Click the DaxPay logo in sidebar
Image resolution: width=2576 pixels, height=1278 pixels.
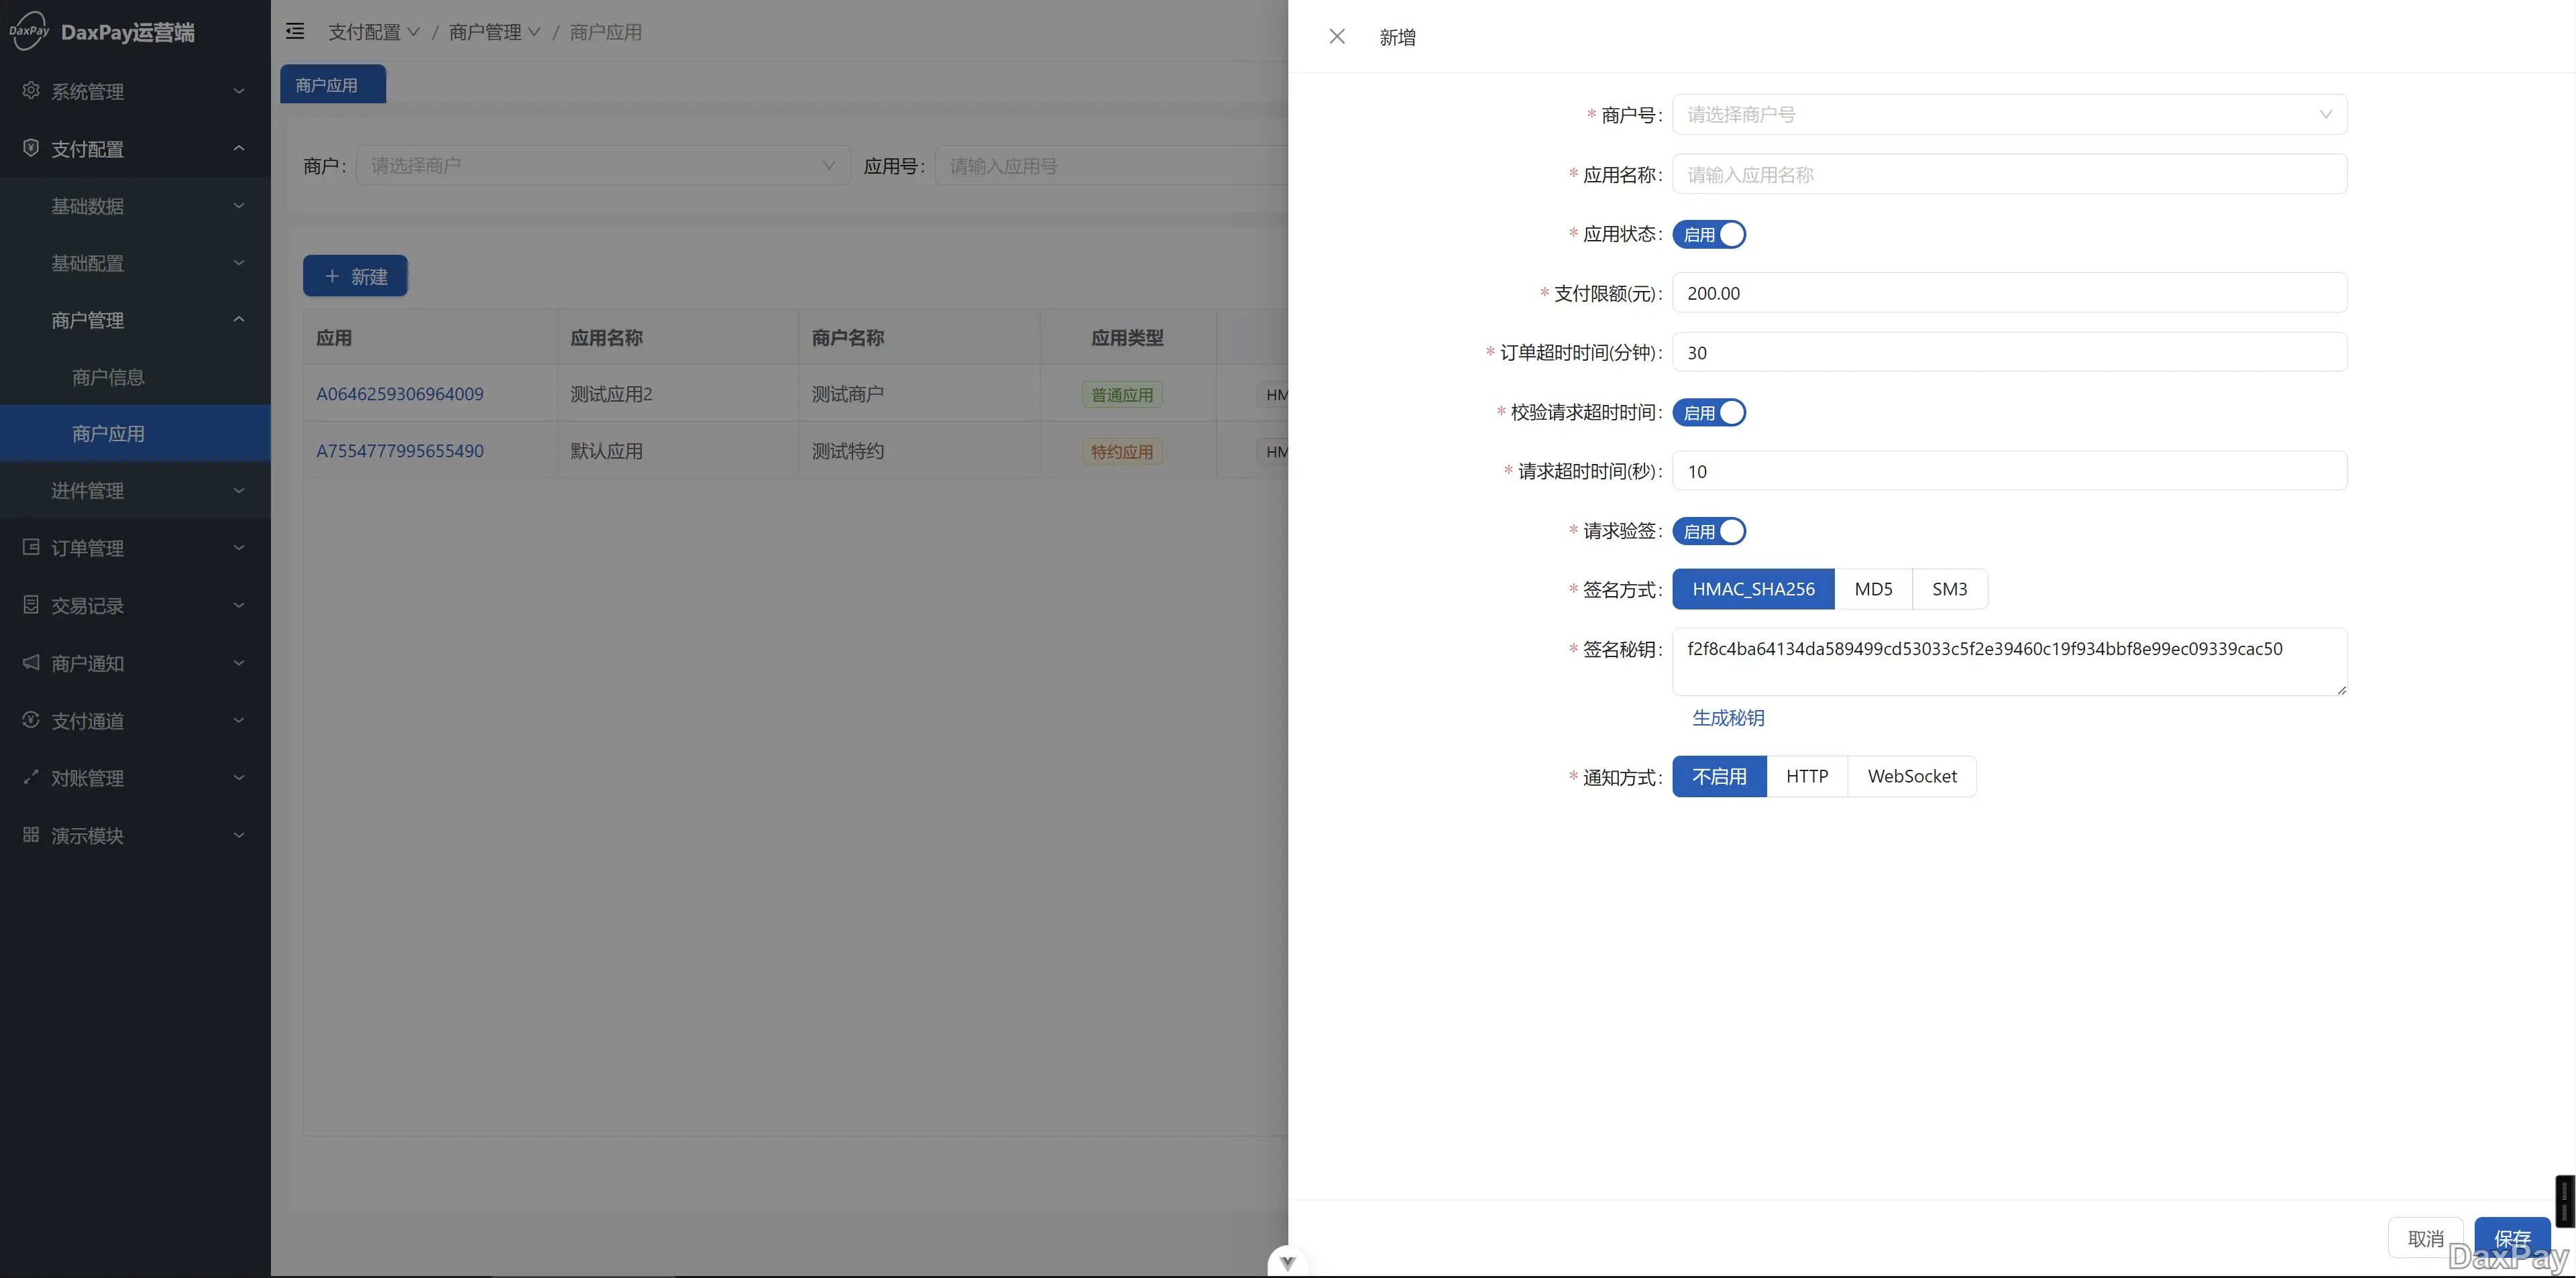tap(30, 31)
